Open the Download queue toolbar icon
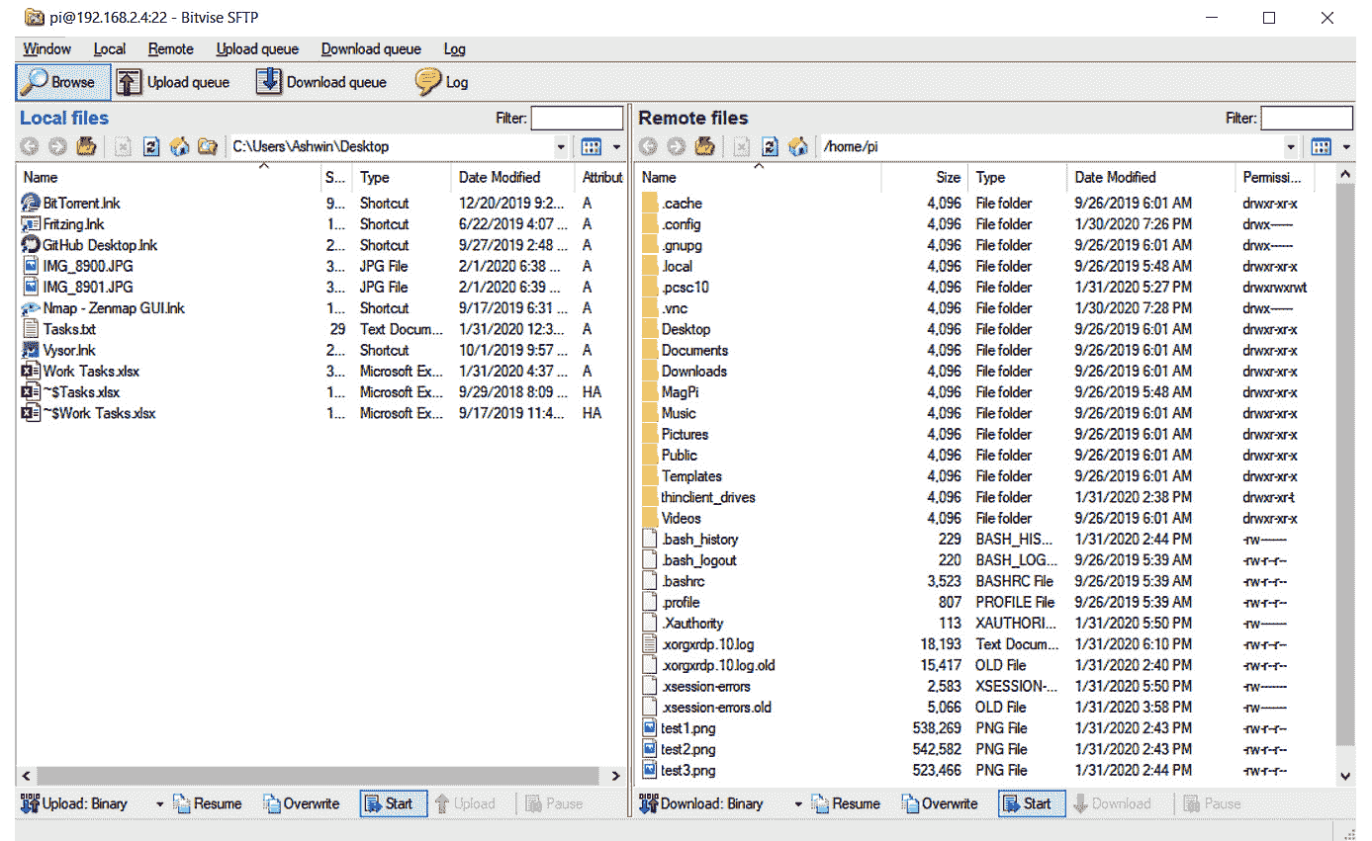The height and width of the screenshot is (841, 1372). coord(321,82)
